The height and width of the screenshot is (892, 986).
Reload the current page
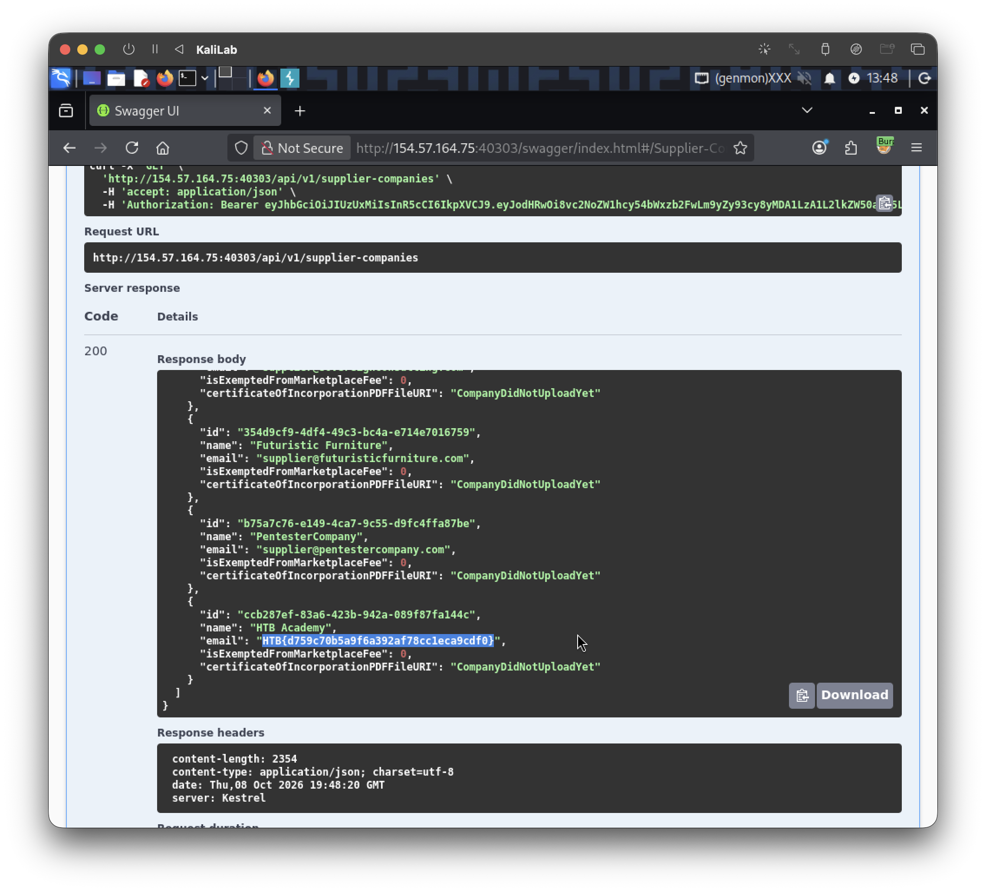point(132,148)
